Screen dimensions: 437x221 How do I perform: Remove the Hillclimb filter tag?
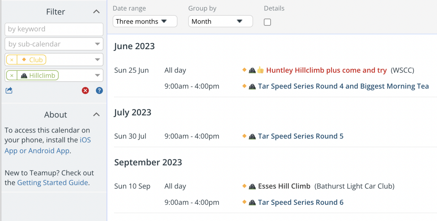12,76
